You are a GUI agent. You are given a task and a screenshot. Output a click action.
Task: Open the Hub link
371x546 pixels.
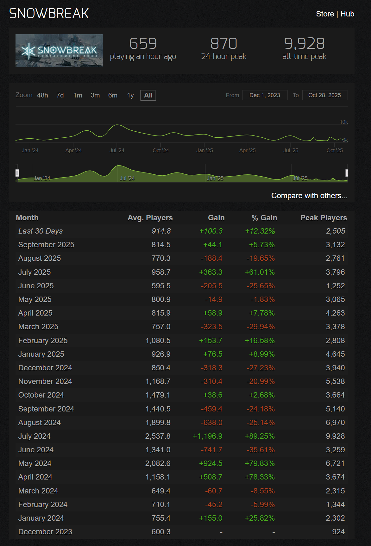[x=347, y=14]
